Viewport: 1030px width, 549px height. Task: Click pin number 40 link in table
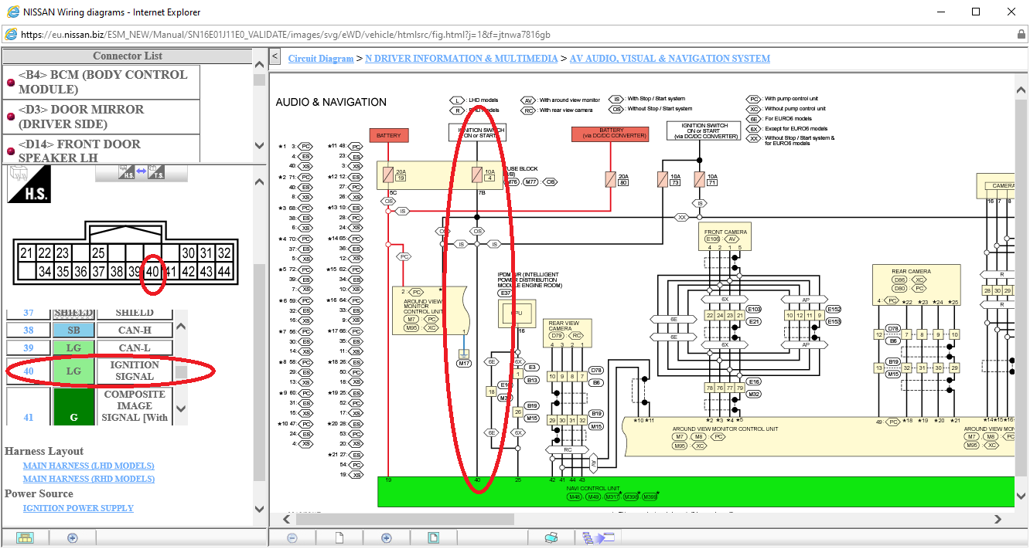29,371
